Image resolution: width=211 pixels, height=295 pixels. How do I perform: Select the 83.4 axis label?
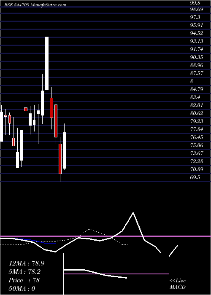point(195,97)
